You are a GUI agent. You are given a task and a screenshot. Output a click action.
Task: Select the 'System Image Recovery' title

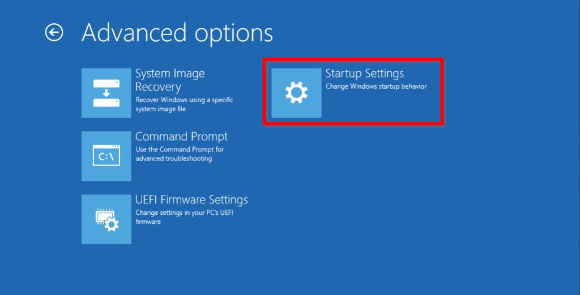170,80
